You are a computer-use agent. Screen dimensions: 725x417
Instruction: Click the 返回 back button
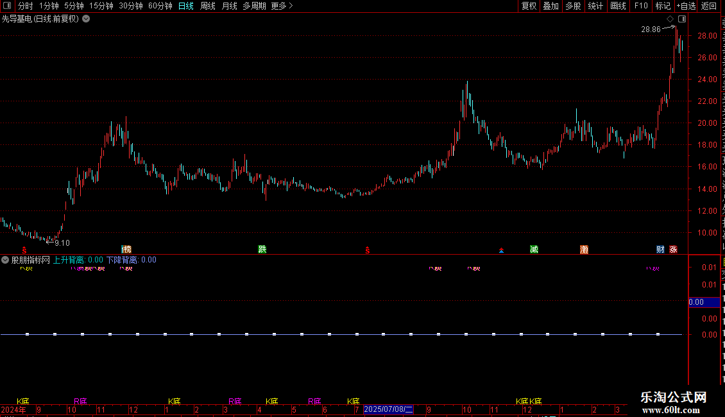tap(708, 6)
